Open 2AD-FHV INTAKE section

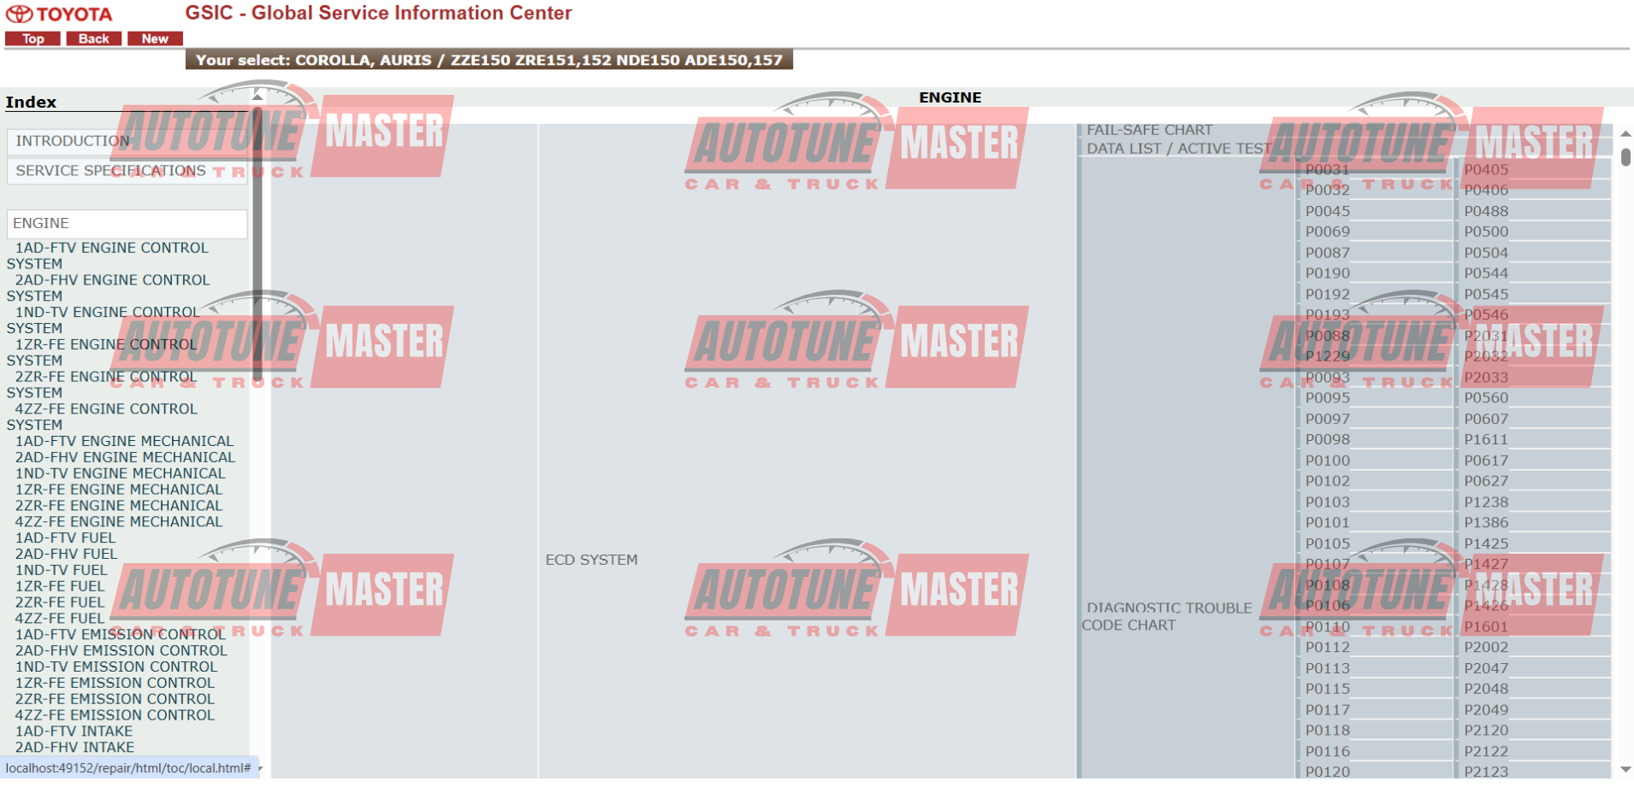pos(75,749)
